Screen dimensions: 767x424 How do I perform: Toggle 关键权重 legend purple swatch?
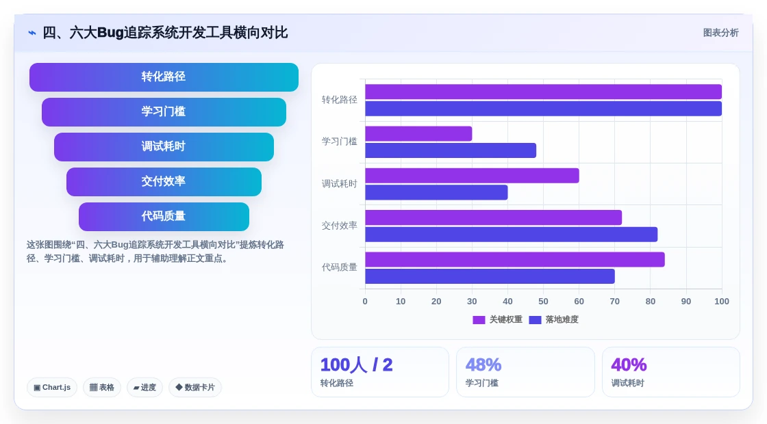click(479, 320)
